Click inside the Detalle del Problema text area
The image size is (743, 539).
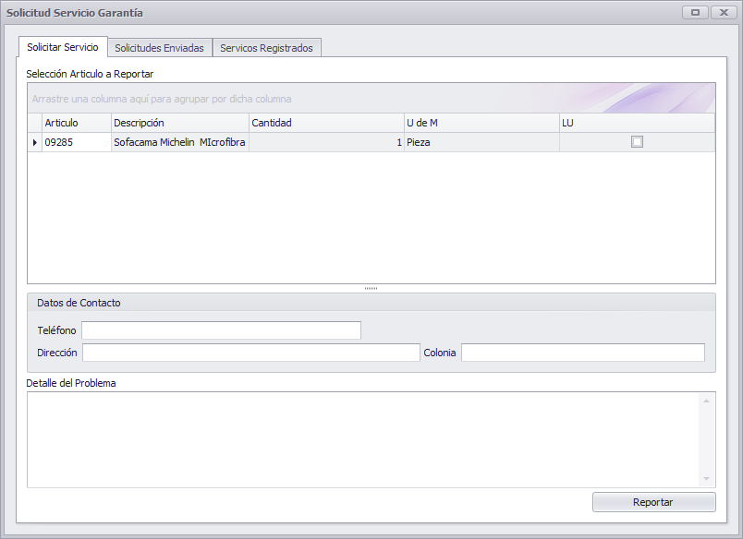pos(363,439)
